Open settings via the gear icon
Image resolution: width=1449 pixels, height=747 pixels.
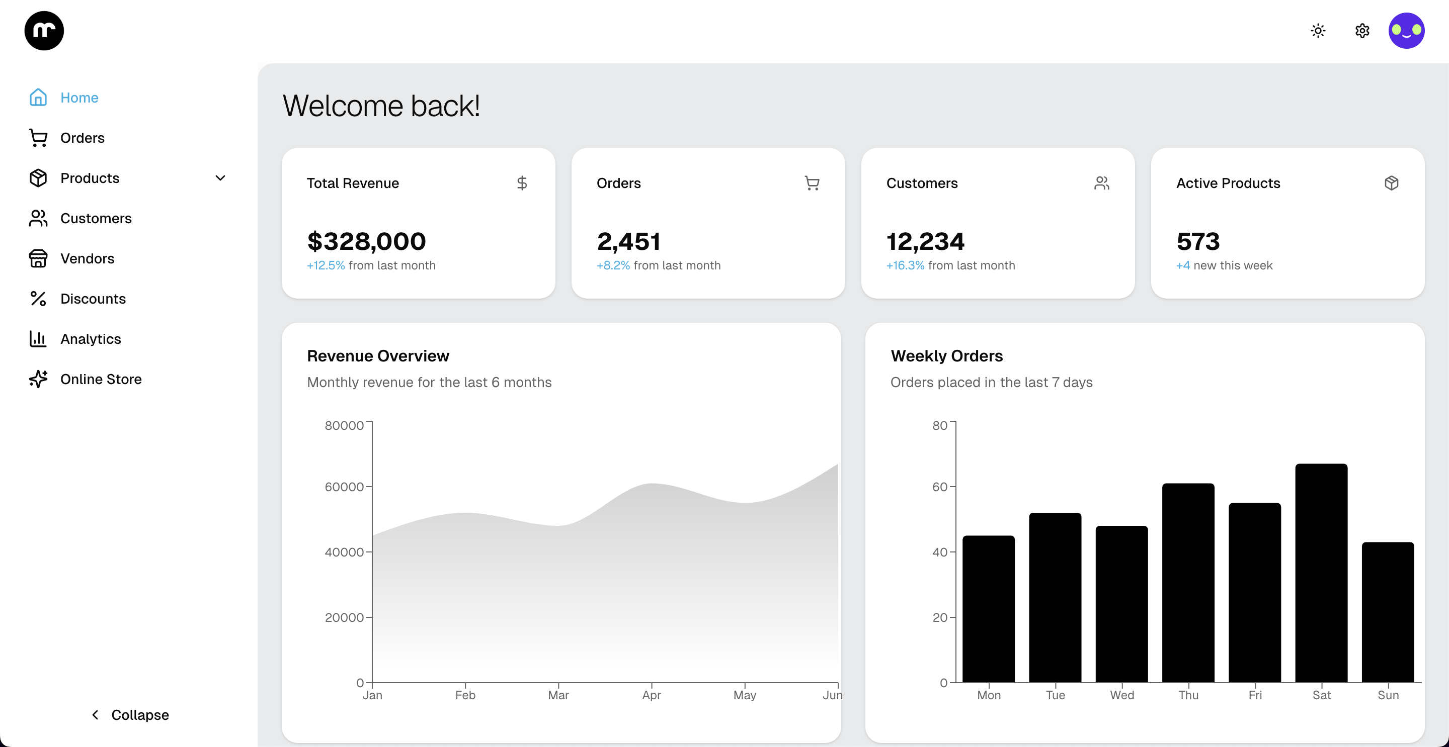(x=1362, y=30)
